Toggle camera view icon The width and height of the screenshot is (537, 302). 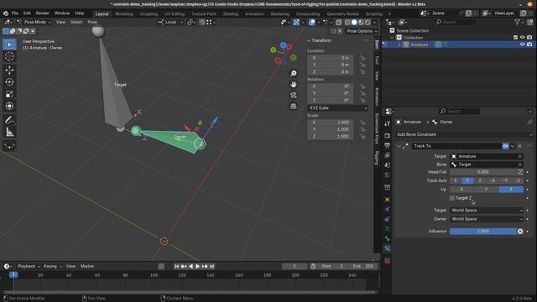point(294,95)
